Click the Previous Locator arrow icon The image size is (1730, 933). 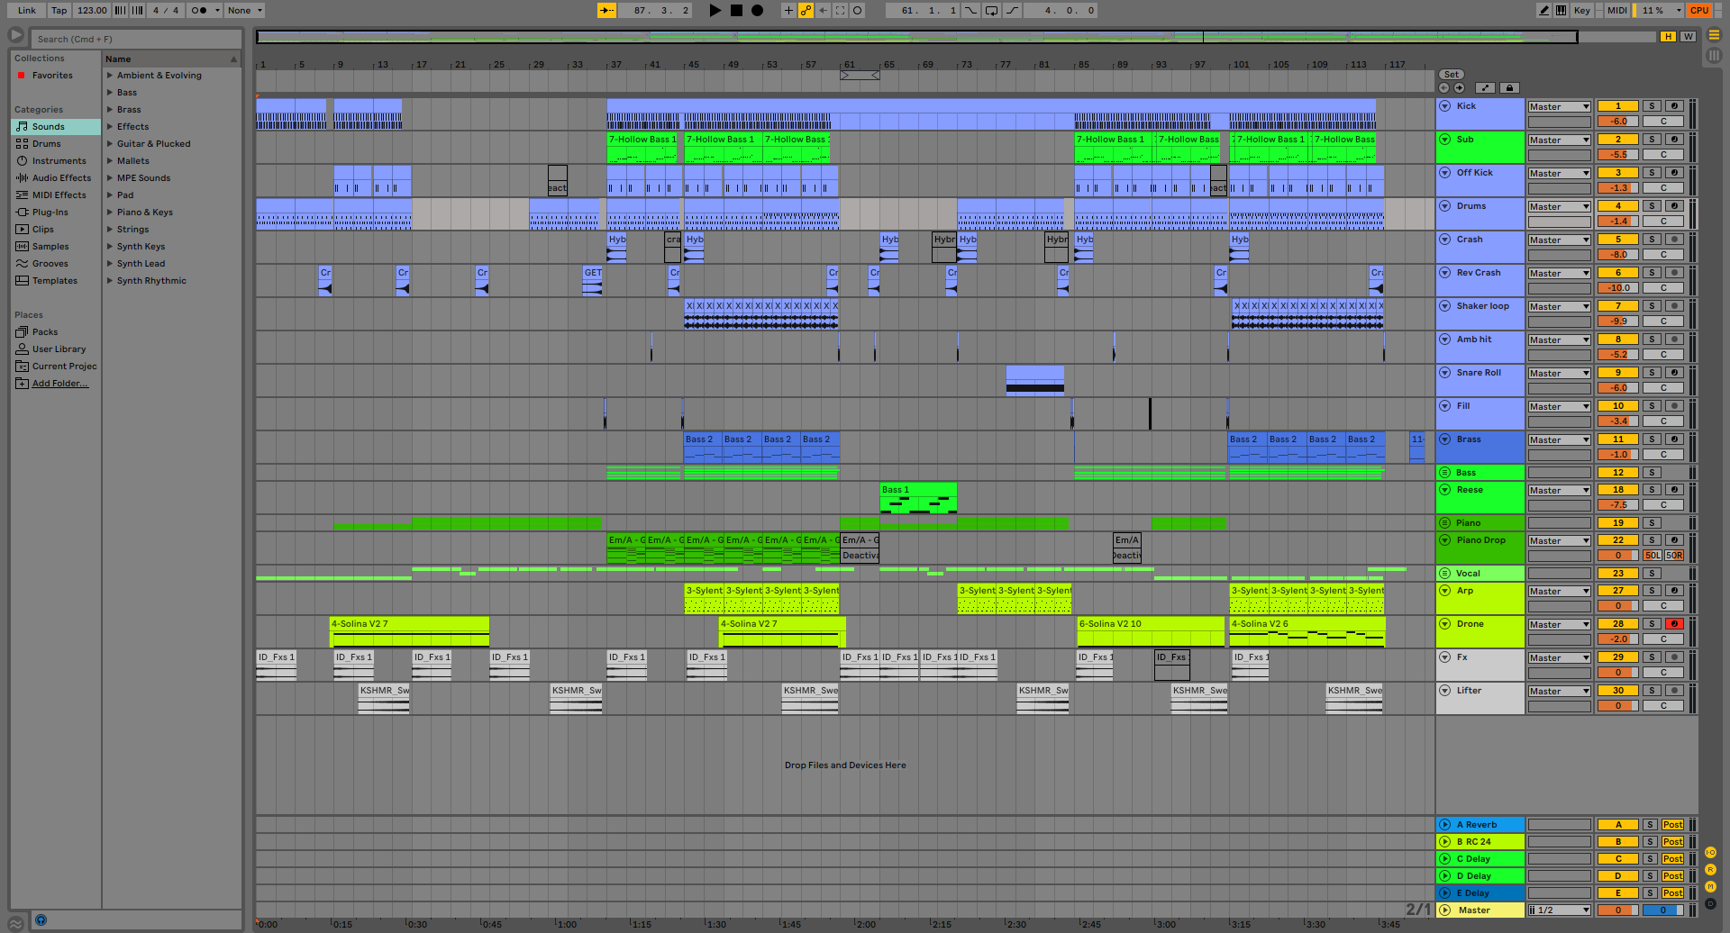click(1444, 88)
